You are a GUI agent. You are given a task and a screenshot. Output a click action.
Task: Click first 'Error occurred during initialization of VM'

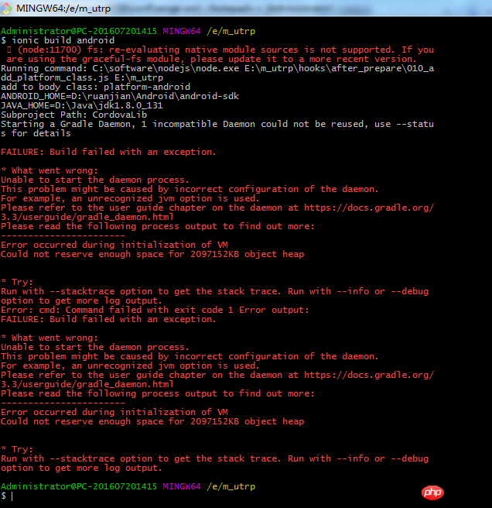(114, 245)
